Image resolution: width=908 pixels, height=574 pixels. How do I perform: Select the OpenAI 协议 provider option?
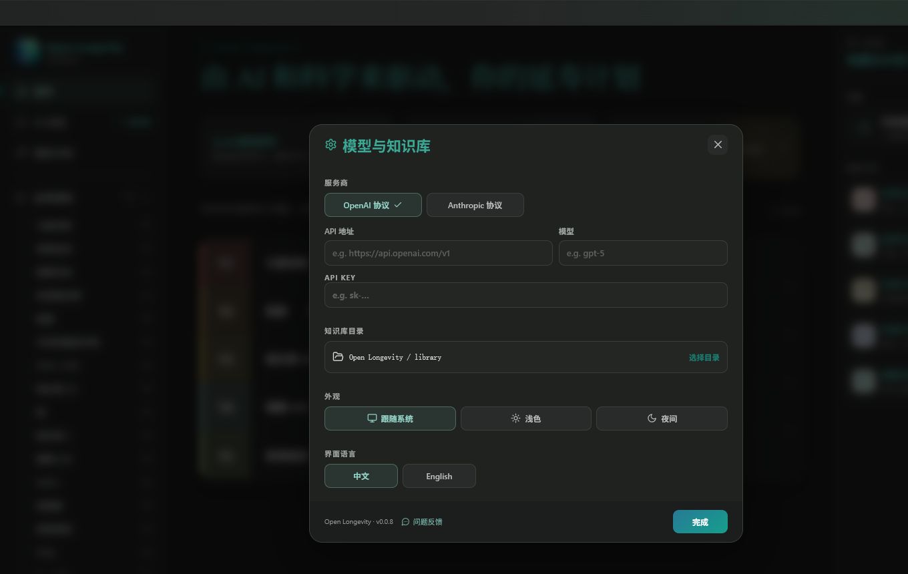click(373, 205)
